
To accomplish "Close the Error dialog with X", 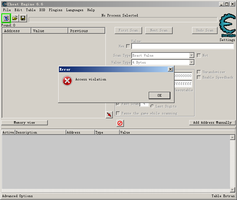I will (x=170, y=69).
